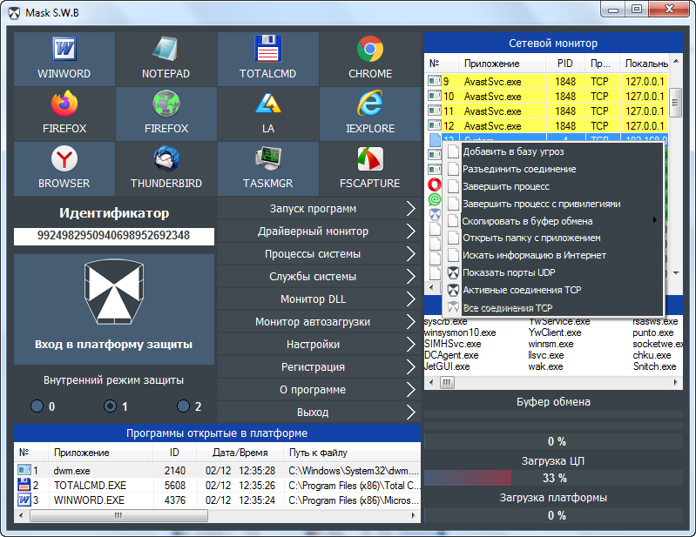Click Вход в платформу защиты button
Image resolution: width=696 pixels, height=537 pixels.
coord(113,309)
